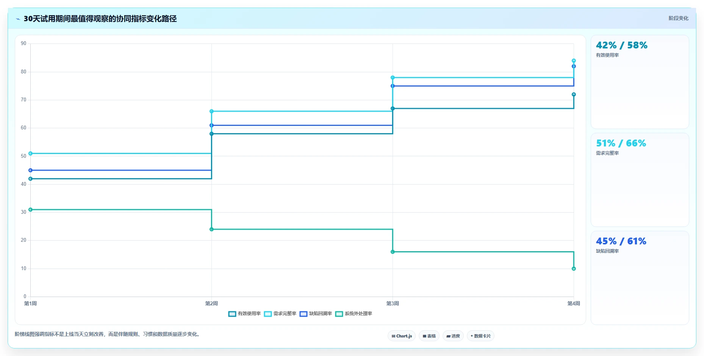The height and width of the screenshot is (356, 704).
Task: Toggle the 有效使用率 legend series
Action: pos(244,314)
